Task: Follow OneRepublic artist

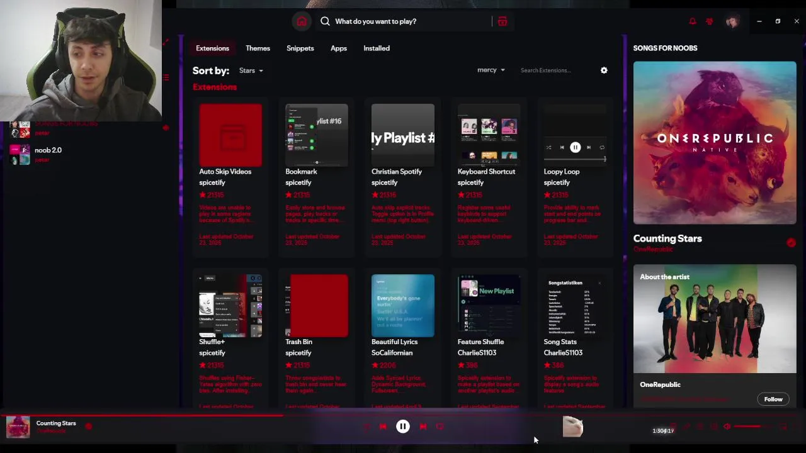Action: pyautogui.click(x=773, y=400)
